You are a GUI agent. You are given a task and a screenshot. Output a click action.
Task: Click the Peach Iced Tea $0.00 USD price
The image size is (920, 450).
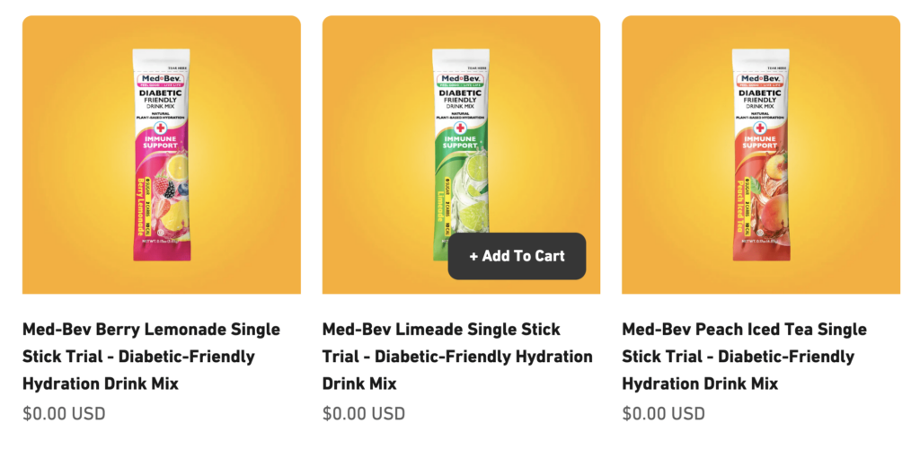(663, 414)
